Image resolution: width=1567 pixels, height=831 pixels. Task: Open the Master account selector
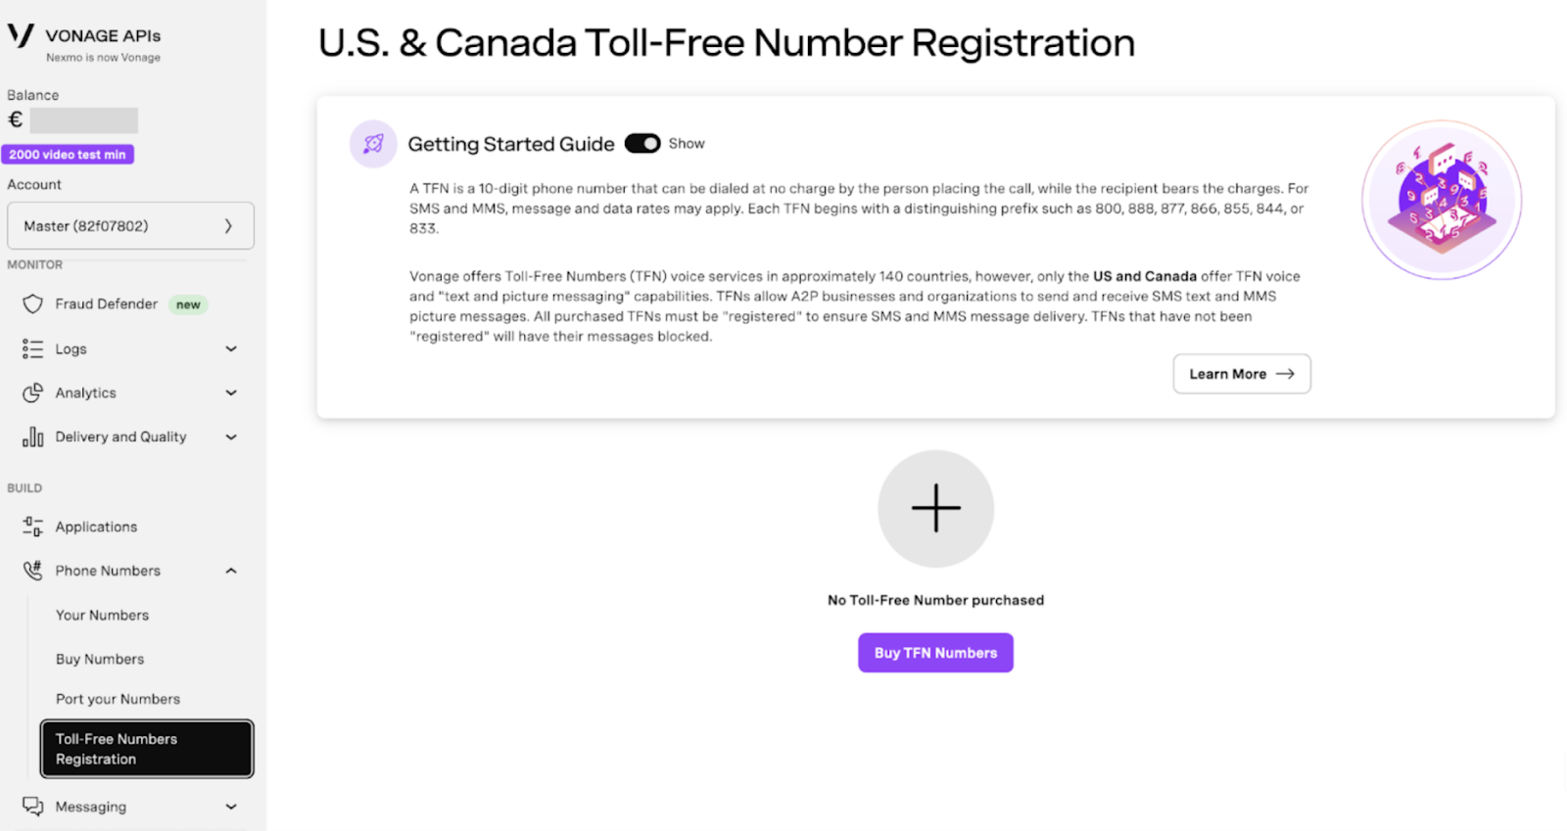(x=130, y=226)
